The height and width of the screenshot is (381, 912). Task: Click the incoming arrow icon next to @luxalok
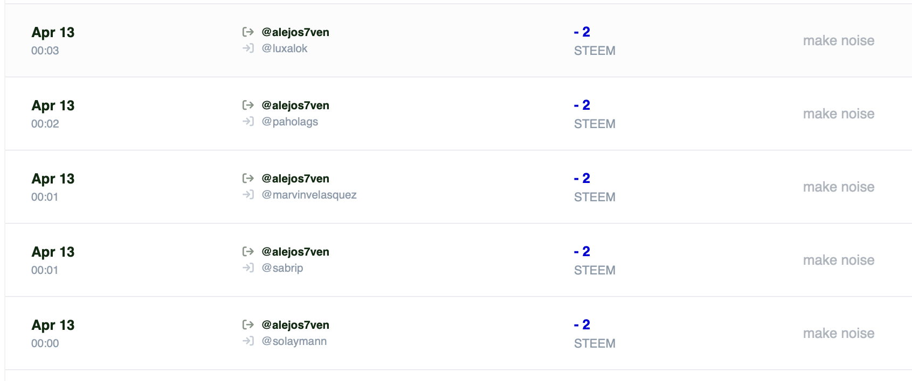(x=248, y=48)
